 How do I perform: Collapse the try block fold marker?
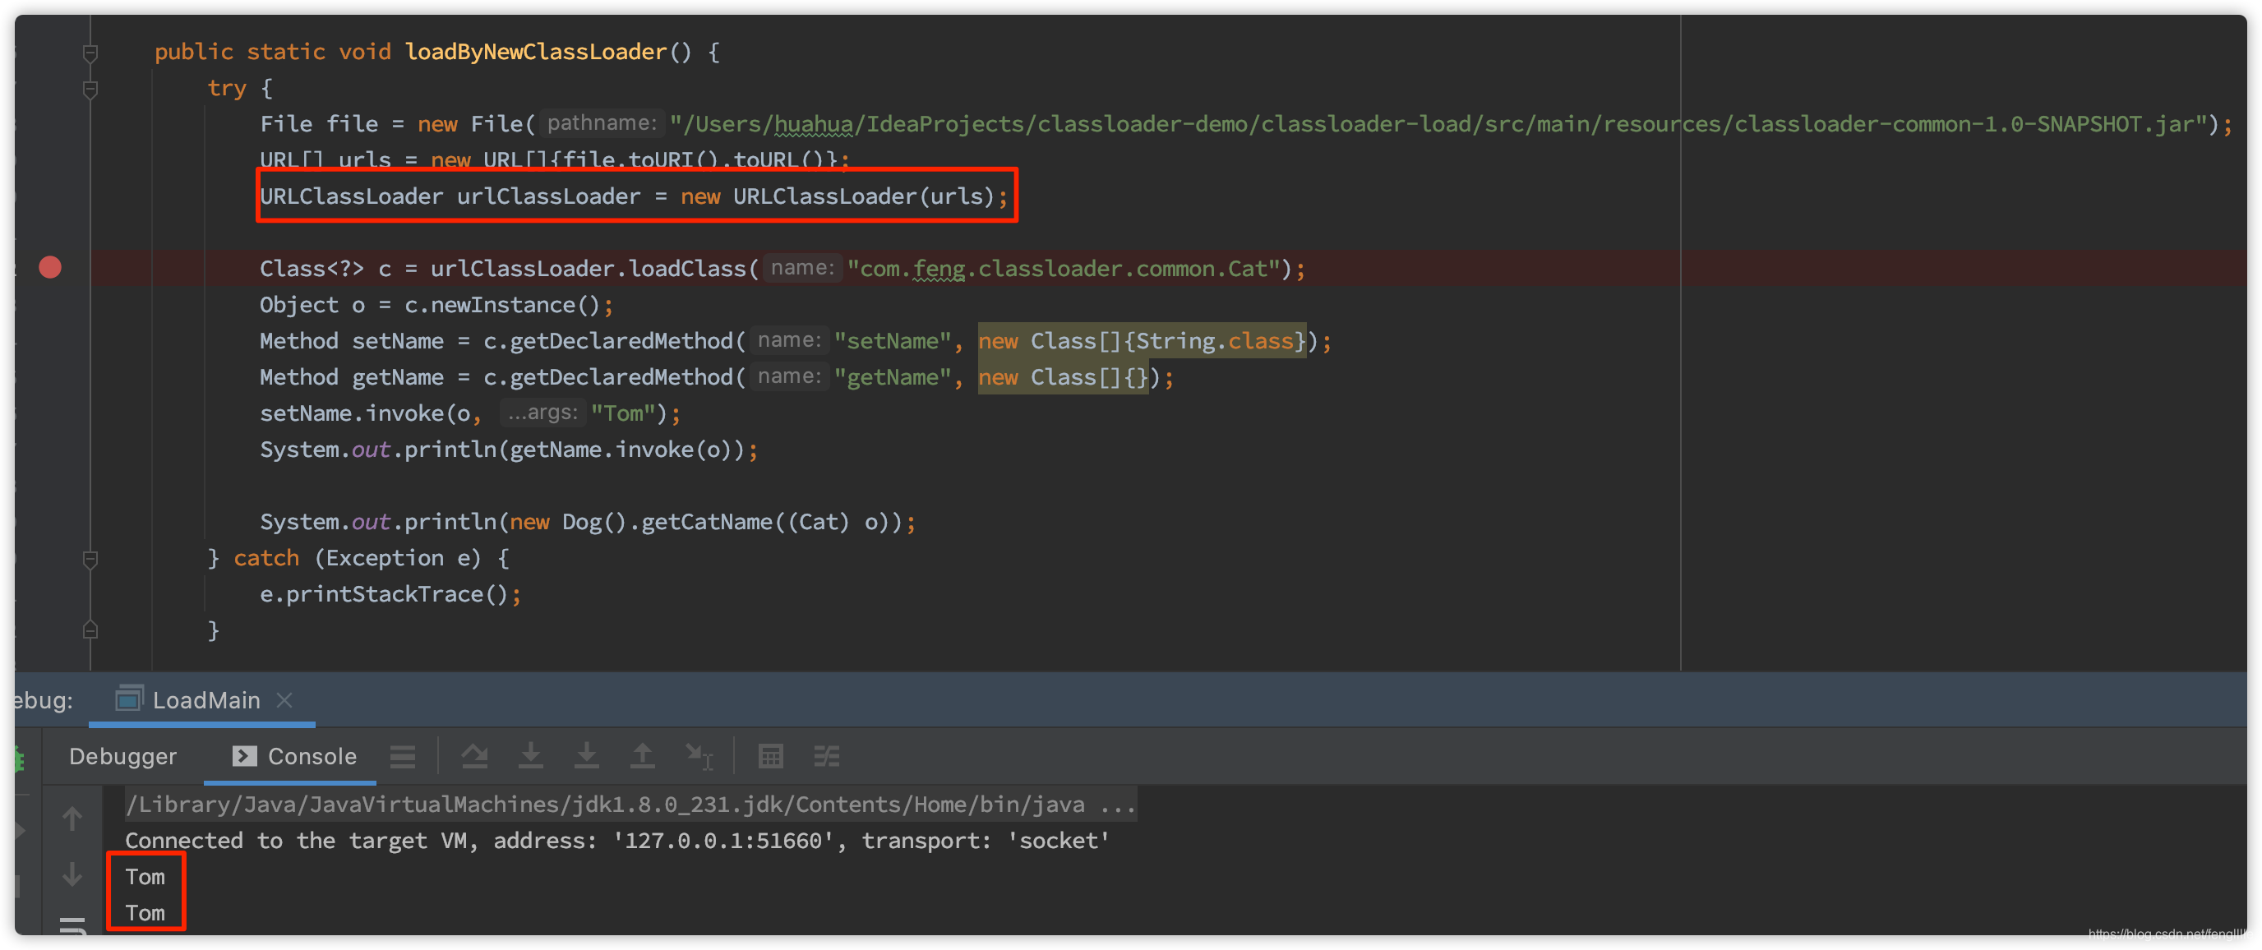pos(90,89)
